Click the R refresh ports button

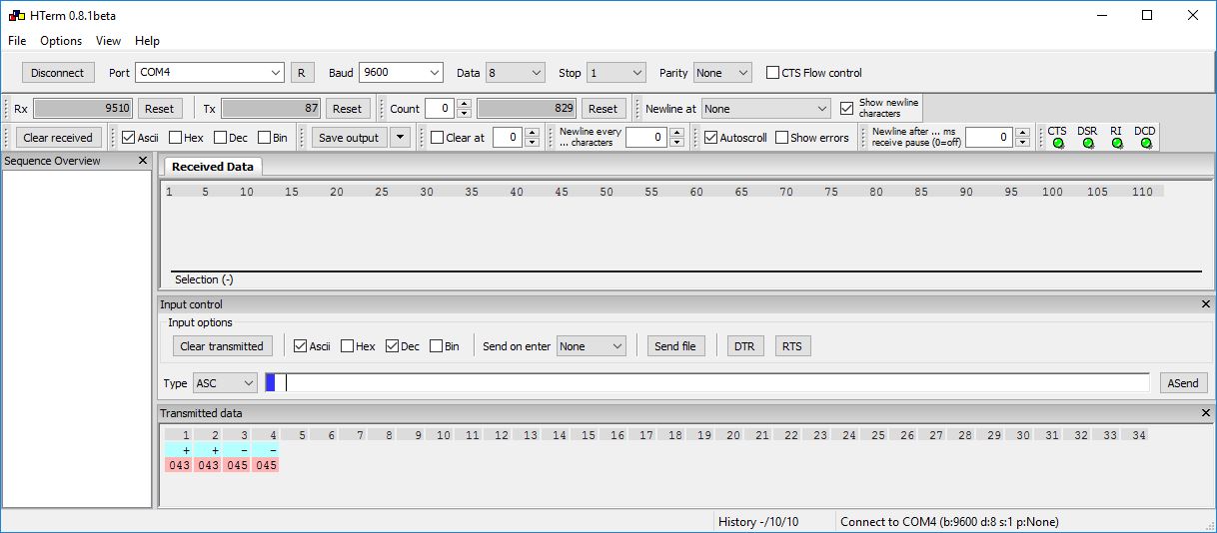(x=302, y=73)
